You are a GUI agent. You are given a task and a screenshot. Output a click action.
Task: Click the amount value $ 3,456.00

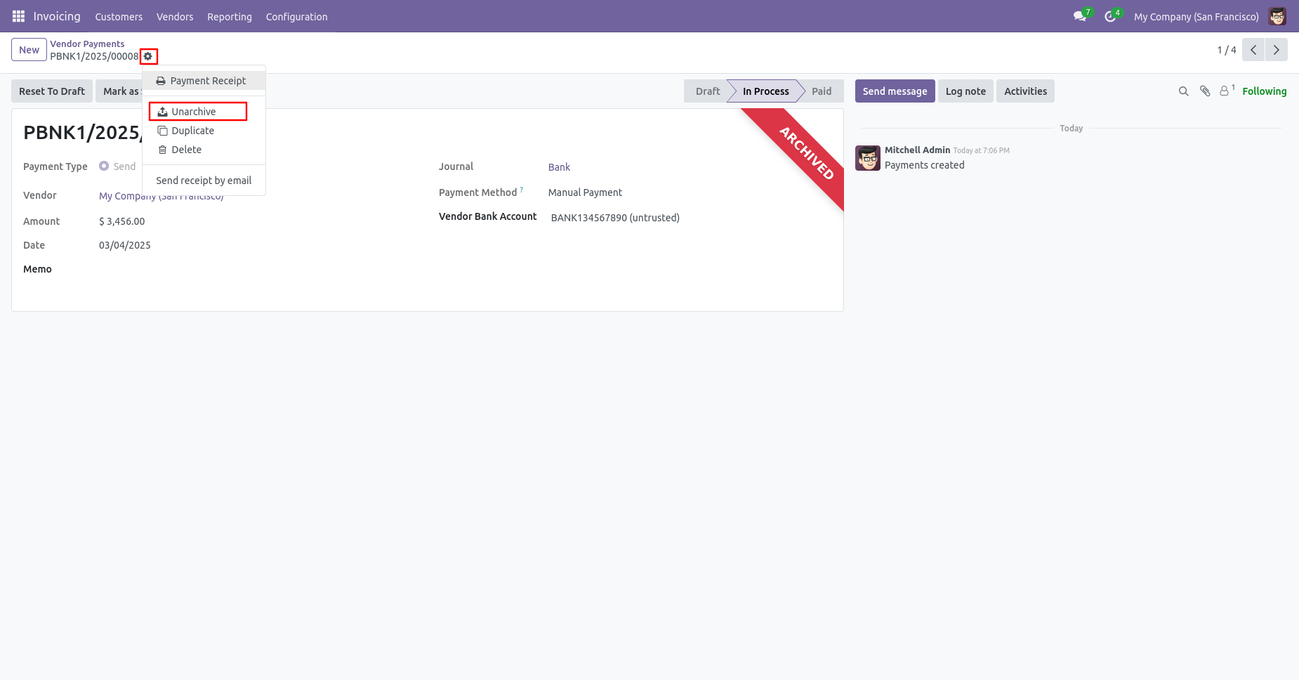tap(122, 221)
